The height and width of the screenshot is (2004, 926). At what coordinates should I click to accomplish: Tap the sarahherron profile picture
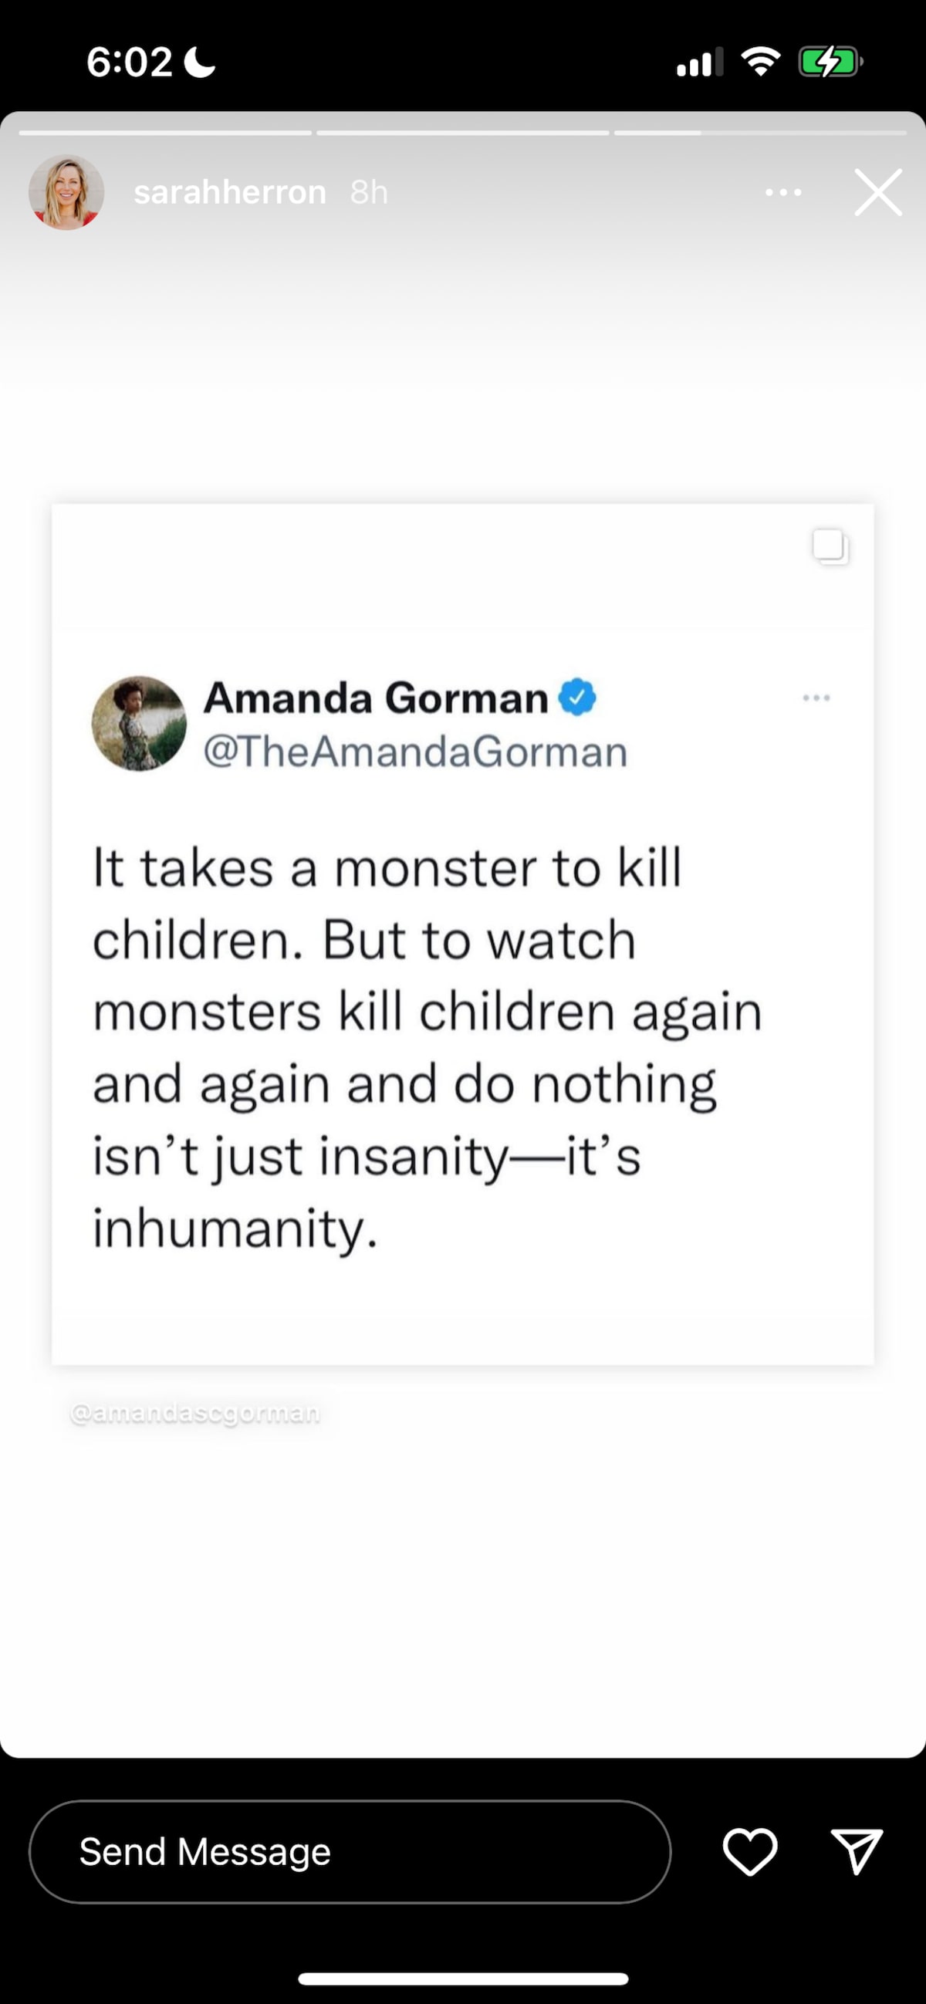point(67,192)
